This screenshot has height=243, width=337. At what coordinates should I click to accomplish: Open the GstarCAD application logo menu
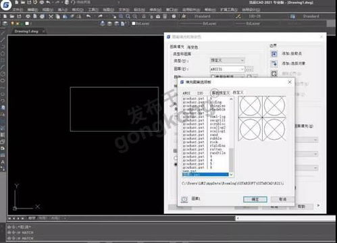click(x=6, y=5)
